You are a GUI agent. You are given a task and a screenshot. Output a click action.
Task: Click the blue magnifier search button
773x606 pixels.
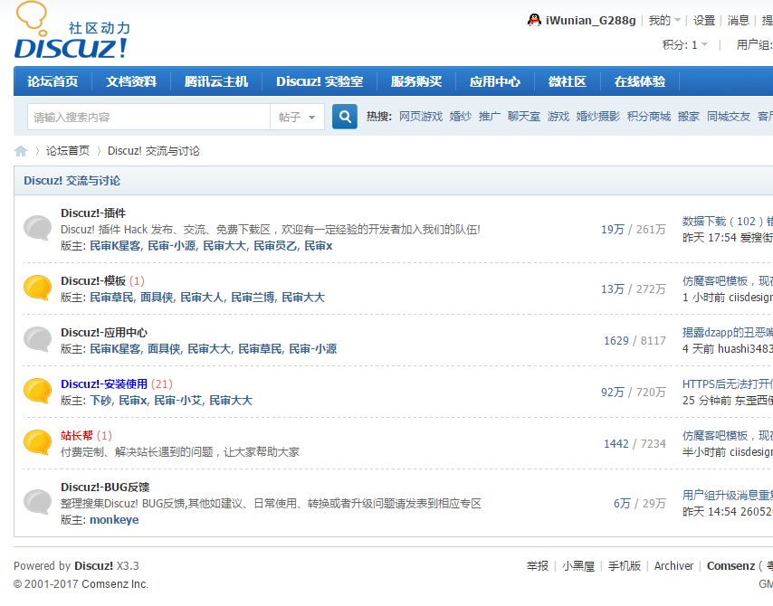coord(345,117)
